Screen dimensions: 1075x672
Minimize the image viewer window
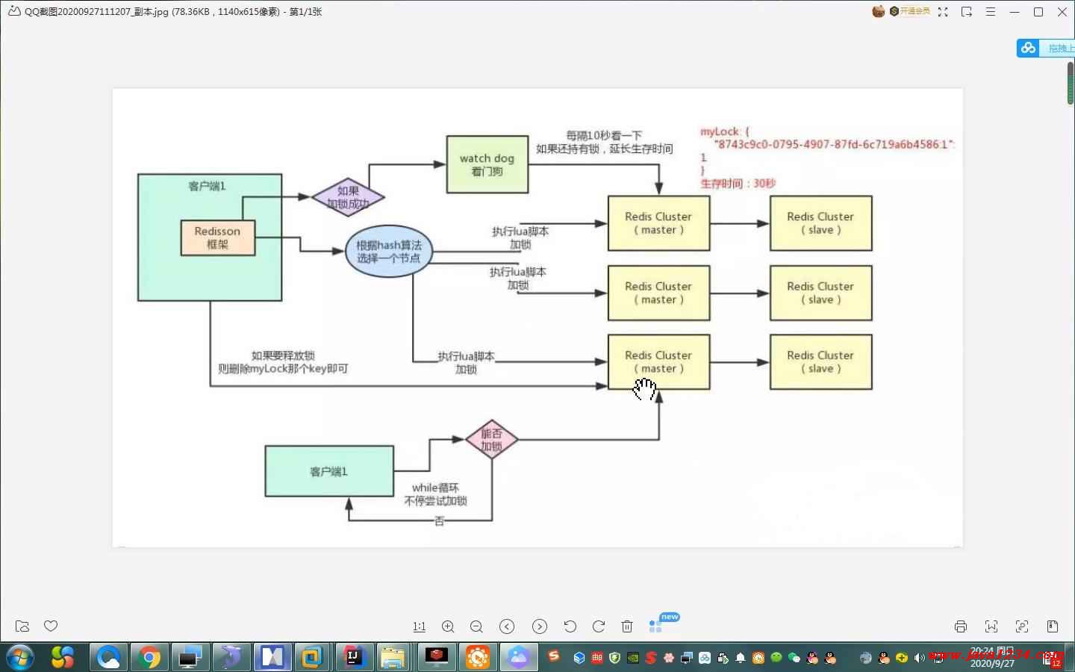click(x=1015, y=12)
